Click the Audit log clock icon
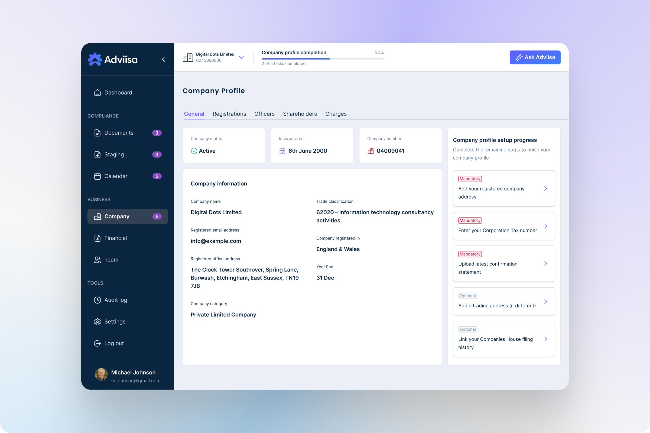The height and width of the screenshot is (433, 650). pyautogui.click(x=97, y=300)
